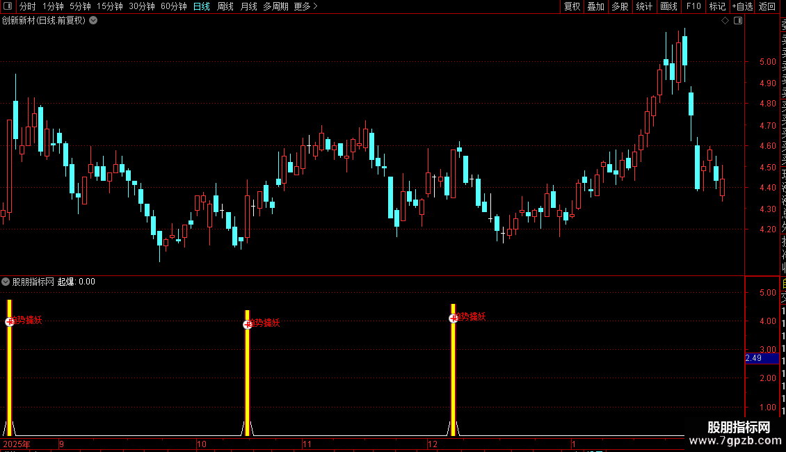Select the 15分钟 period tab

(110, 6)
